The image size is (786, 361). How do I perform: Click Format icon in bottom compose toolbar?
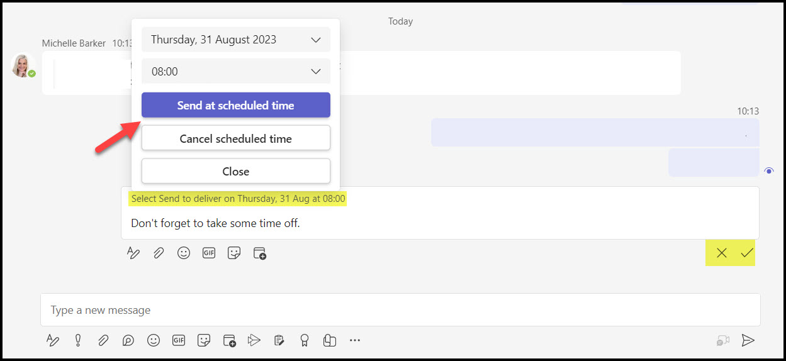53,340
